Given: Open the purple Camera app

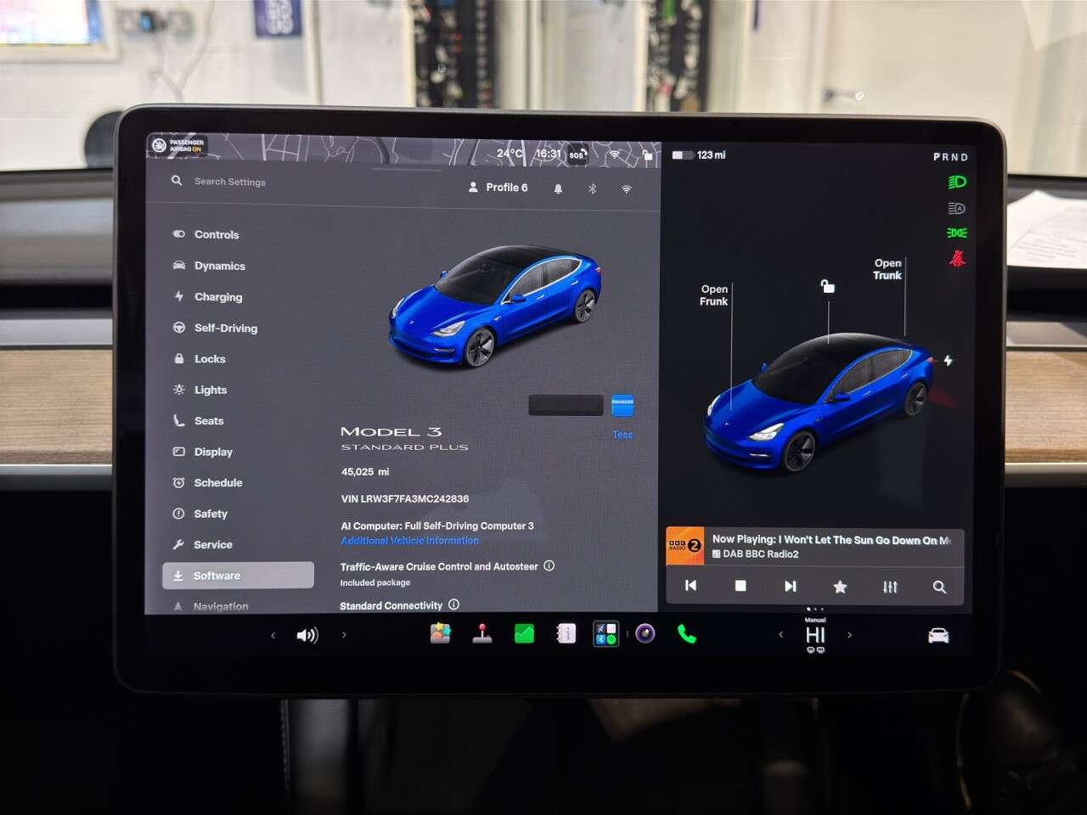Looking at the screenshot, I should click(x=645, y=633).
